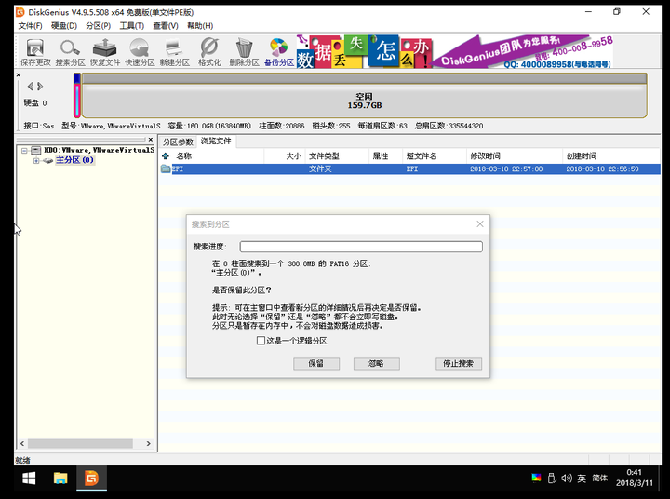The width and height of the screenshot is (670, 499).
Task: Open File Explorer from the taskbar
Action: point(60,478)
